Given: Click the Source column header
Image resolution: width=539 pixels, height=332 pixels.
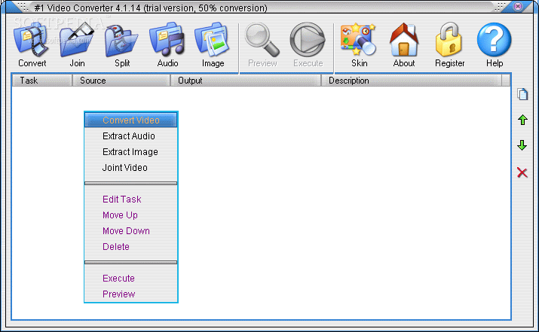Looking at the screenshot, I should coord(121,81).
